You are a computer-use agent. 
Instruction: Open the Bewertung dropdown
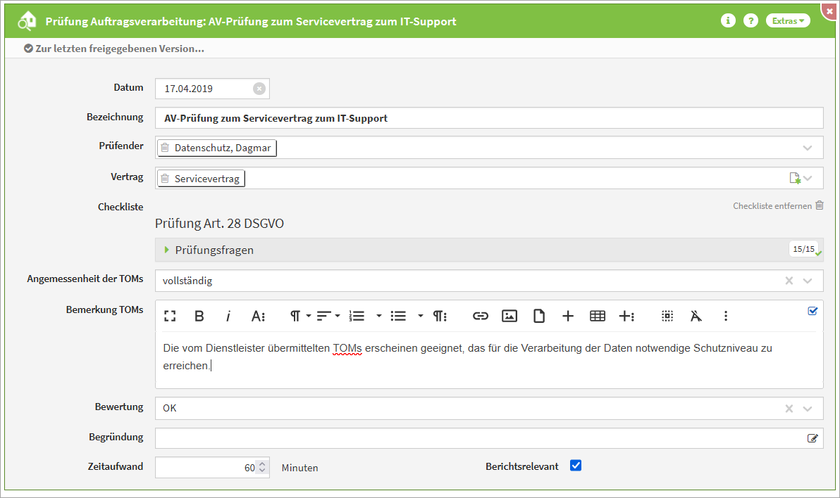808,408
